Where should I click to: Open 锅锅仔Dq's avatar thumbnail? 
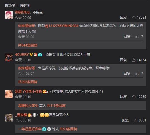point(9,15)
